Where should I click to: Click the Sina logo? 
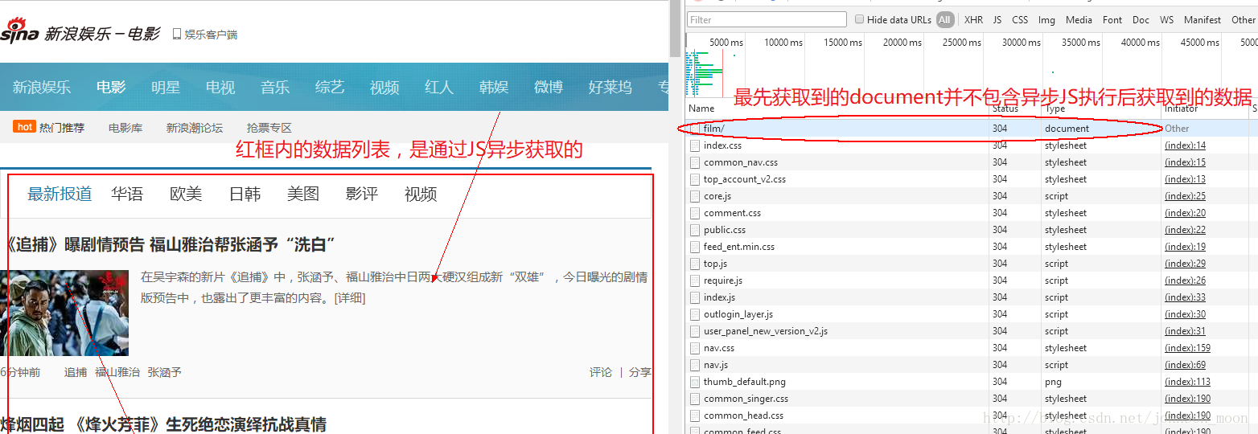pyautogui.click(x=19, y=31)
